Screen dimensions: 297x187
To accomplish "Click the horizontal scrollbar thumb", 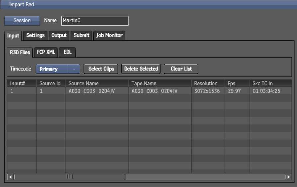I will pyautogui.click(x=70, y=177).
